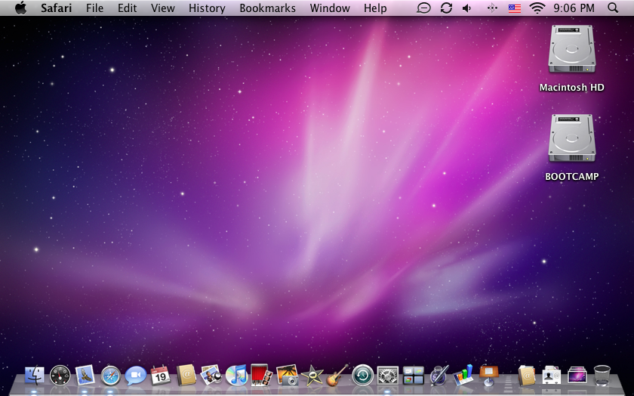Click the BOOTCAMP label text
The image size is (634, 396).
572,177
